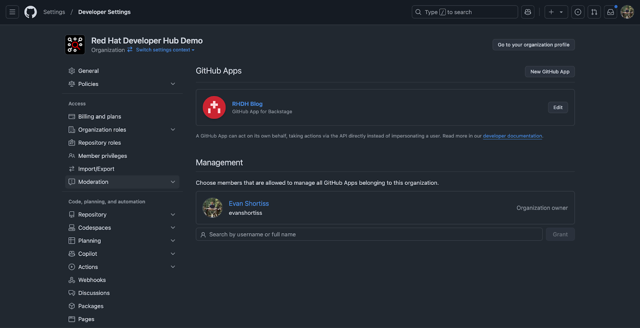Click the Planning table icon
The height and width of the screenshot is (328, 640).
(x=72, y=241)
